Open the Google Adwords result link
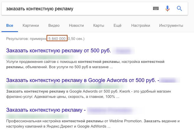The image size is (194, 132). 83,80
